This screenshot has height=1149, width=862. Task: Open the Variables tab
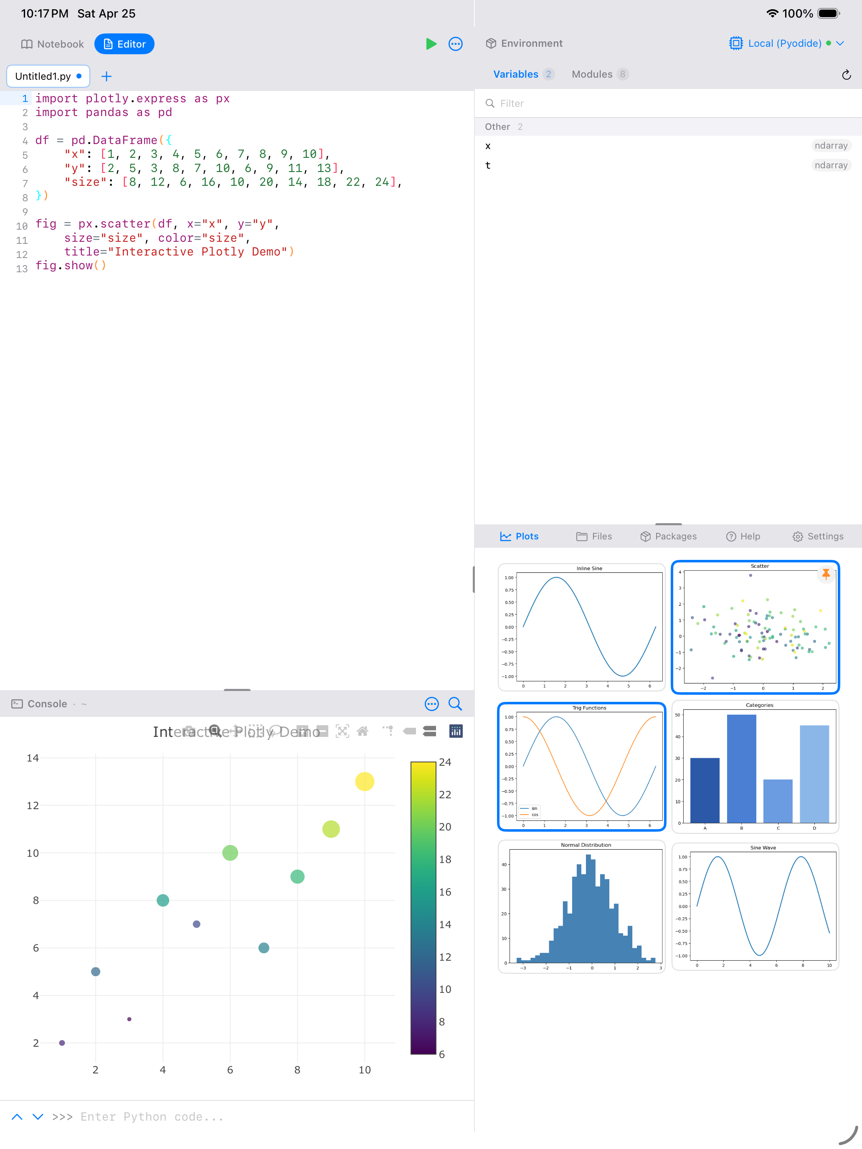[524, 74]
